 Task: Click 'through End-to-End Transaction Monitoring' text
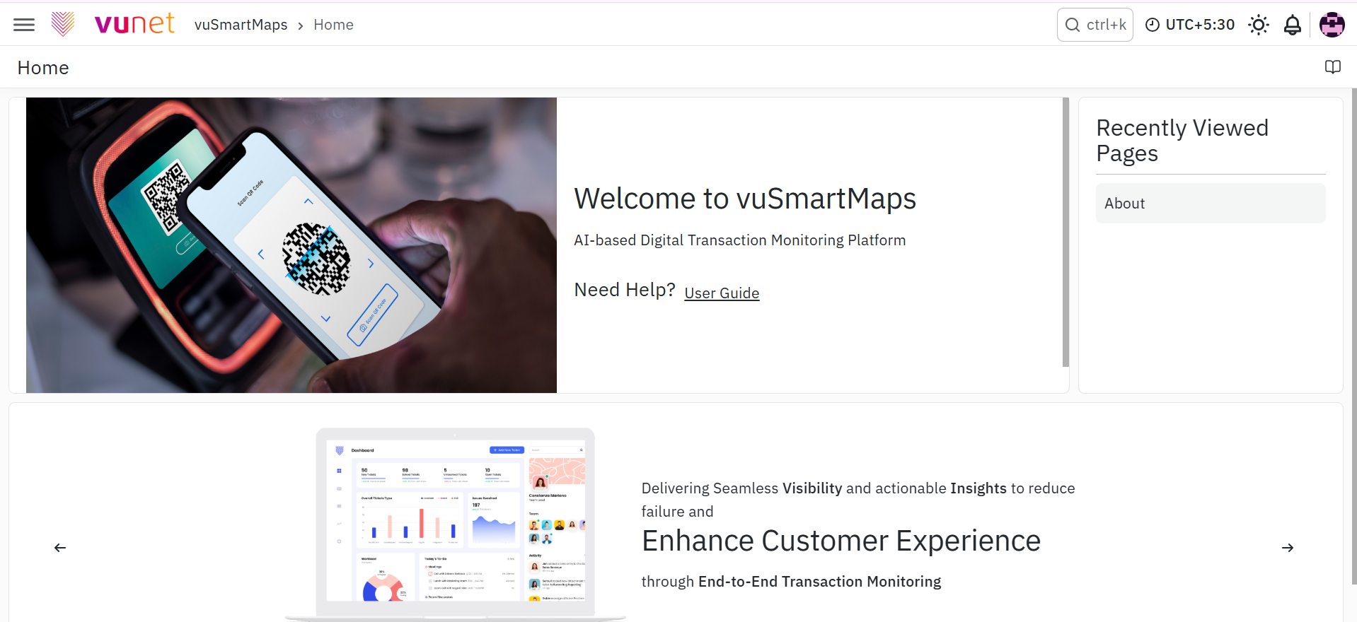791,582
